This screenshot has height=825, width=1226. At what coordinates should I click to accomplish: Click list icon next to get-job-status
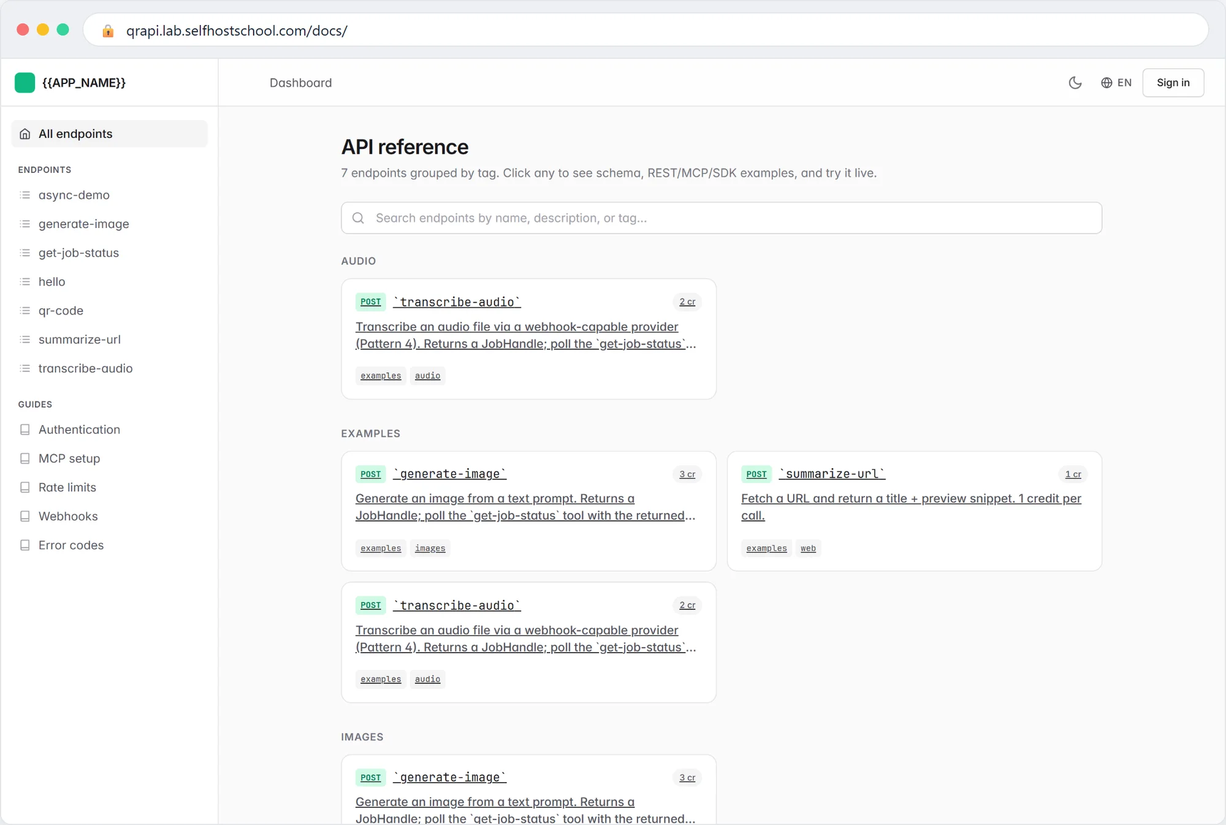pyautogui.click(x=25, y=253)
